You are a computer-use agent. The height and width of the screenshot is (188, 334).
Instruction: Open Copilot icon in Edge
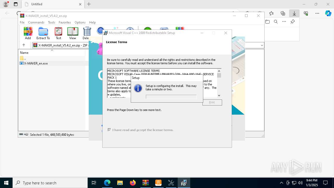click(x=328, y=13)
